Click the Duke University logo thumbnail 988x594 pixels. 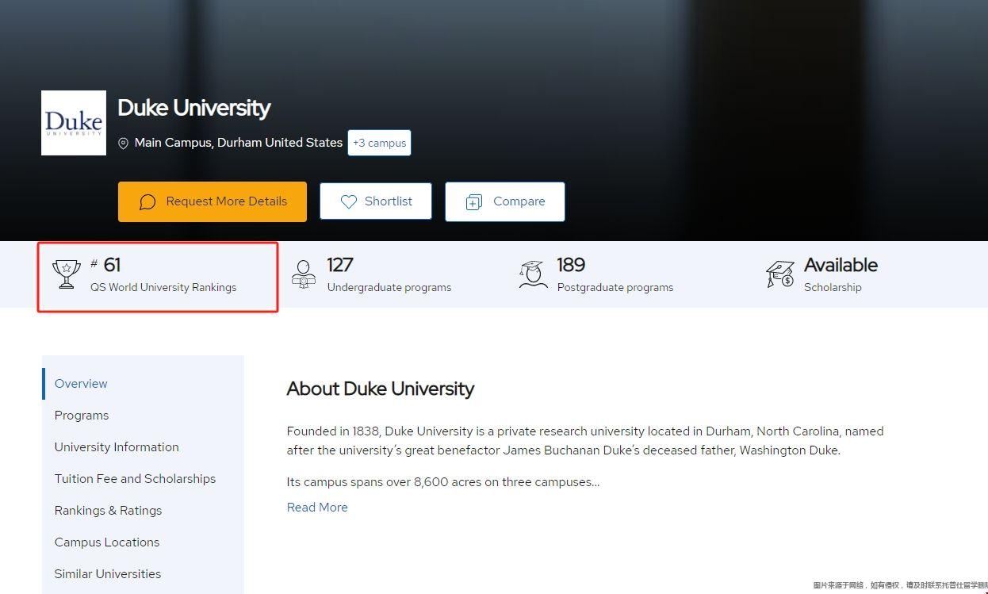(74, 123)
